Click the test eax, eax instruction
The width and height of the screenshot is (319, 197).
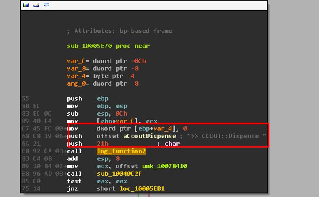click(97, 181)
